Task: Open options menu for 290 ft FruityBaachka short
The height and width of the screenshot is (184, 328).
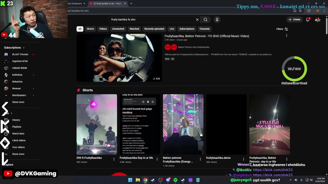Action: pyautogui.click(x=114, y=159)
